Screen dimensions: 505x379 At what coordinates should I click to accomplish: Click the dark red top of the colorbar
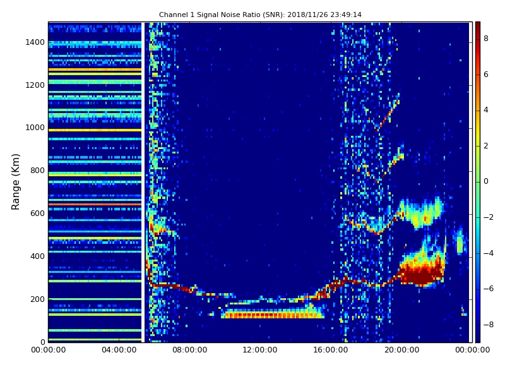[x=478, y=27]
